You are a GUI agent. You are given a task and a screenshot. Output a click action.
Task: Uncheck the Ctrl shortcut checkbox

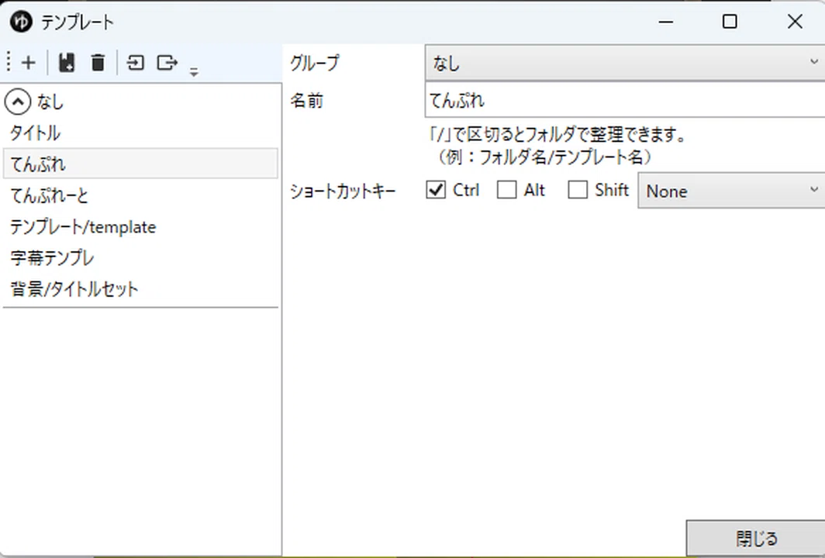coord(436,190)
